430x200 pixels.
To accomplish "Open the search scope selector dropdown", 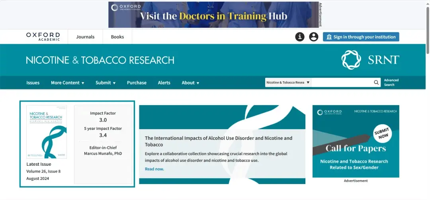I will coord(288,82).
